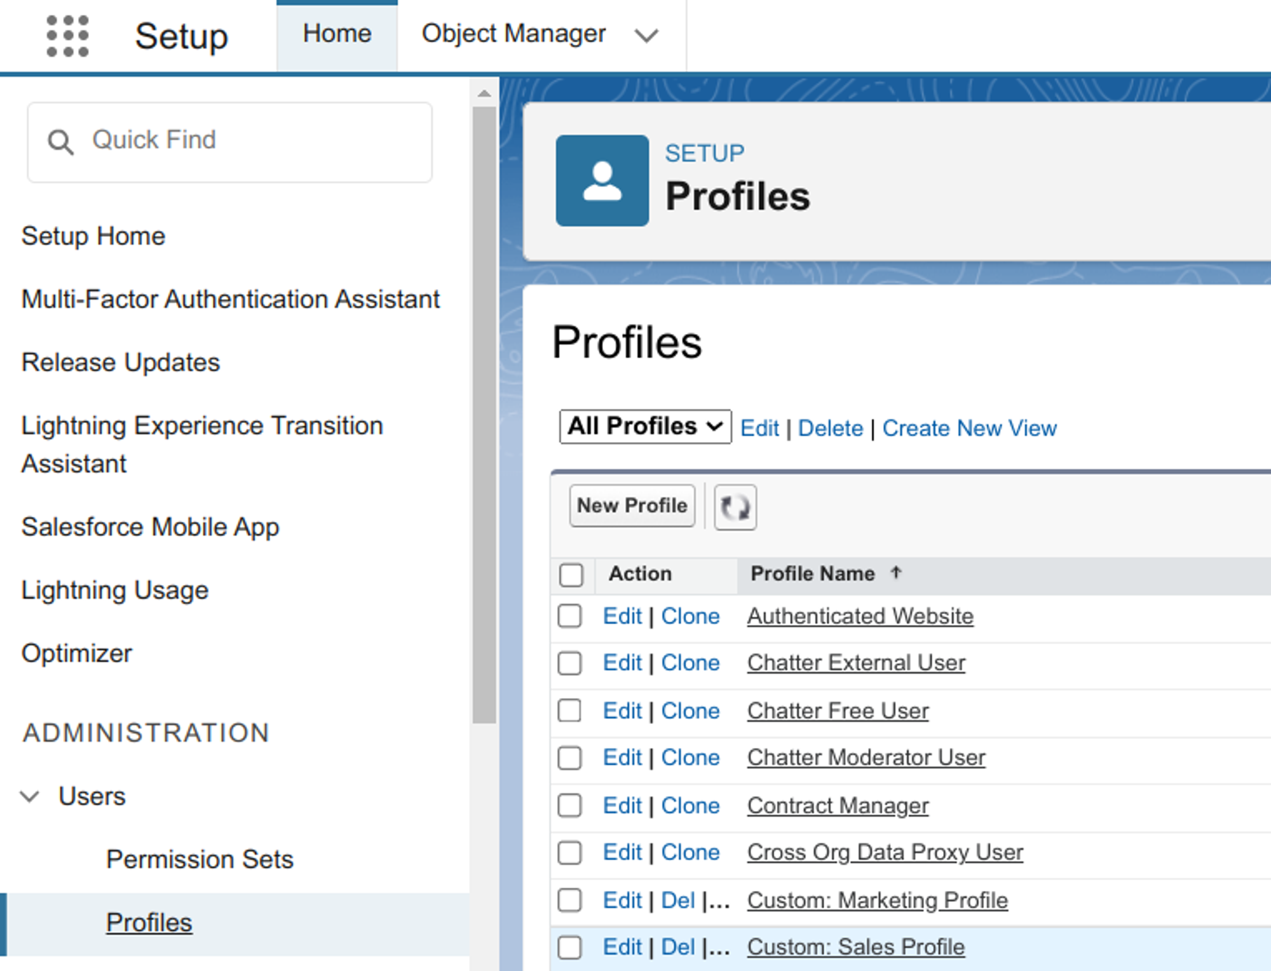Screen dimensions: 1271x971
Task: Click the sidebar vertical scrollbar thumb
Action: pos(484,415)
